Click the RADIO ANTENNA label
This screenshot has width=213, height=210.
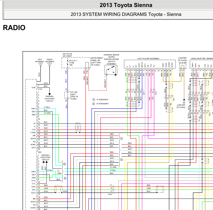(50, 60)
